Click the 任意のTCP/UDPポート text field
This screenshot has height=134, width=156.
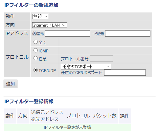(x=125, y=72)
